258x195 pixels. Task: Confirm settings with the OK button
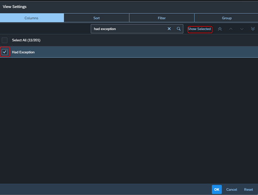(x=217, y=189)
